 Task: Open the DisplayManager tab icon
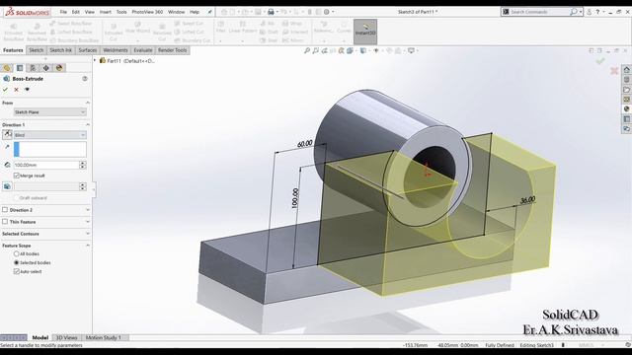tap(59, 68)
